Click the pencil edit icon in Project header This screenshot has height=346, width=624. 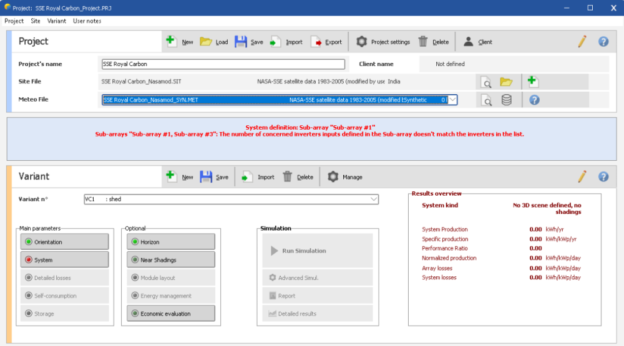point(582,42)
